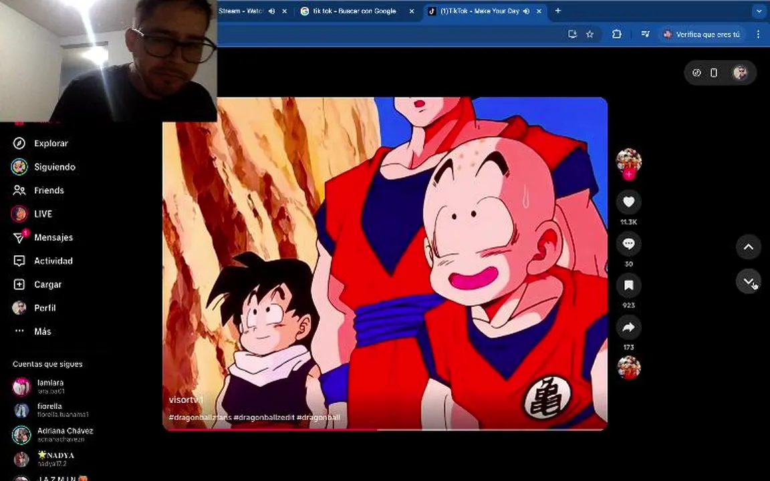Mute the TikTok tab's audio icon
Screen dimensions: 770x481
pyautogui.click(x=526, y=11)
